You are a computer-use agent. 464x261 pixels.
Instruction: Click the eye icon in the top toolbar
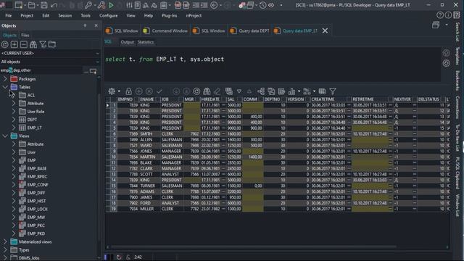pos(271,5)
